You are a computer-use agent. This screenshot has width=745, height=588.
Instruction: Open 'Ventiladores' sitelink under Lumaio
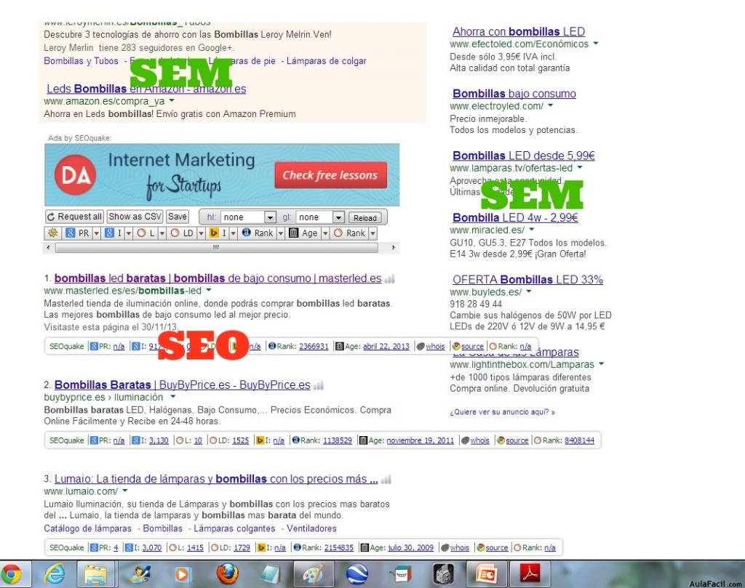tap(311, 528)
